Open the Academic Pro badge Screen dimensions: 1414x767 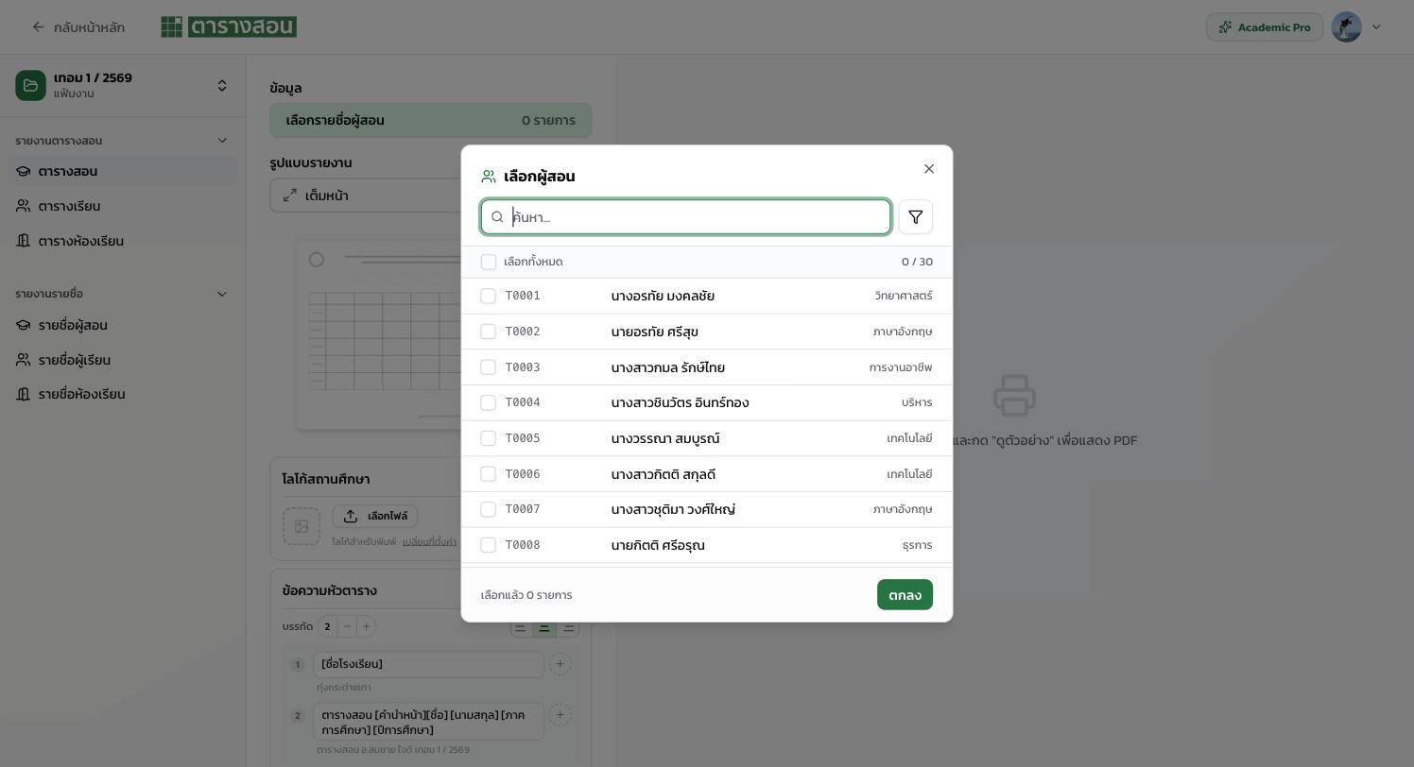[x=1265, y=26]
